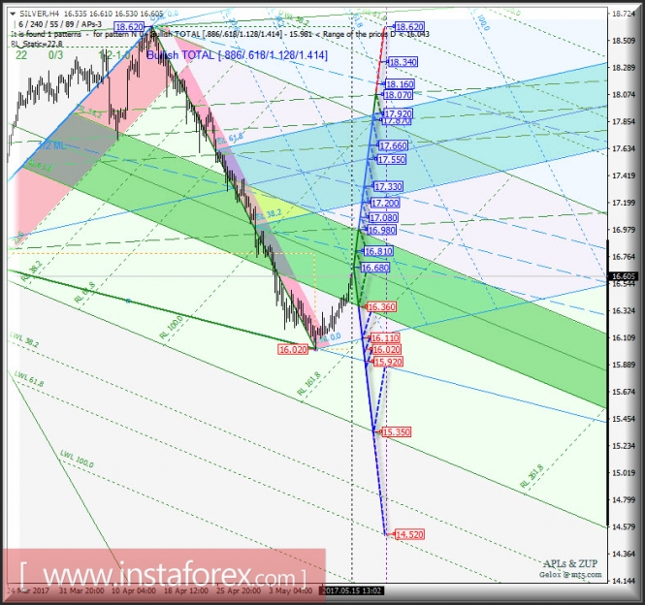Select the blue 17.080 price label
Screen dimensions: 645x605
coord(383,218)
